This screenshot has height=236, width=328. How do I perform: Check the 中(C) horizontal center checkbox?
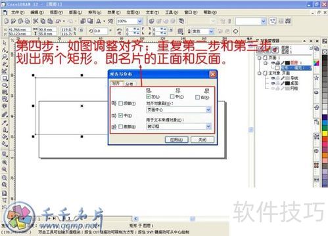coord(172,96)
